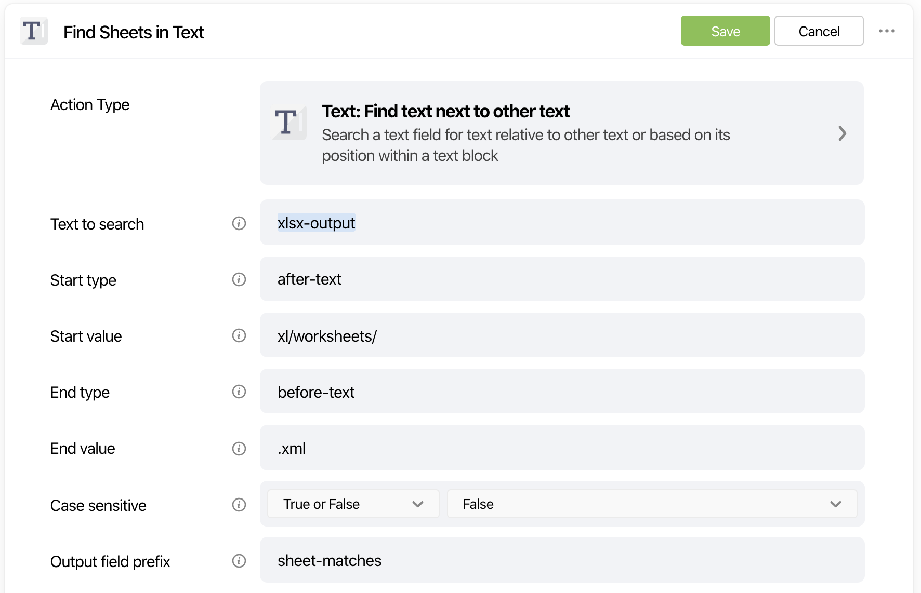
Task: Click the Output field prefix info icon
Action: (239, 561)
